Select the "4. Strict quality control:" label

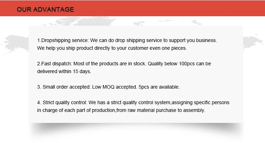(x=62, y=102)
